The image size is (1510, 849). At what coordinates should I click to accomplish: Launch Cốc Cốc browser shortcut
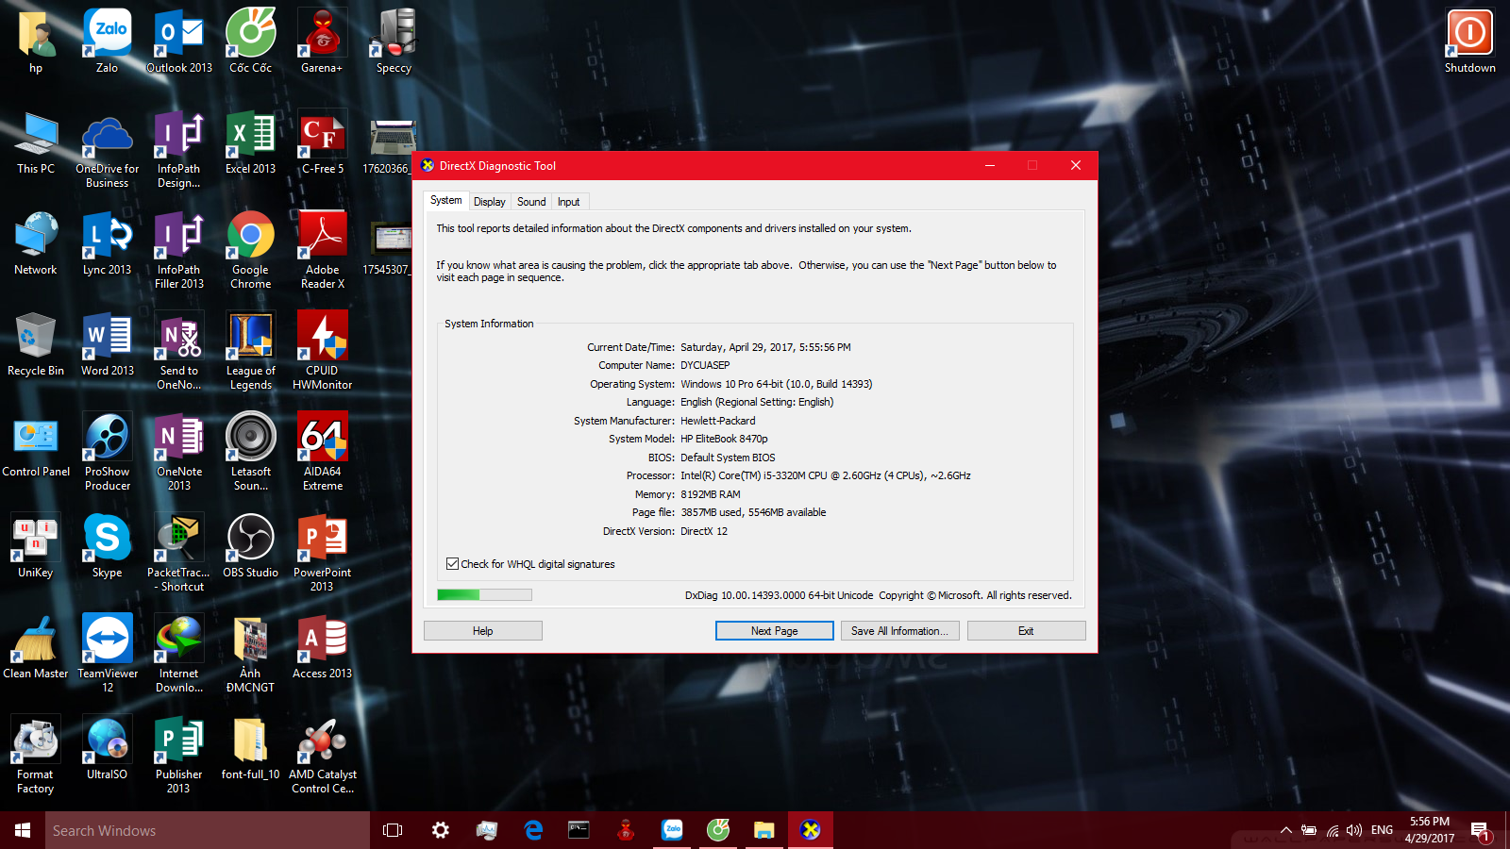click(x=251, y=42)
